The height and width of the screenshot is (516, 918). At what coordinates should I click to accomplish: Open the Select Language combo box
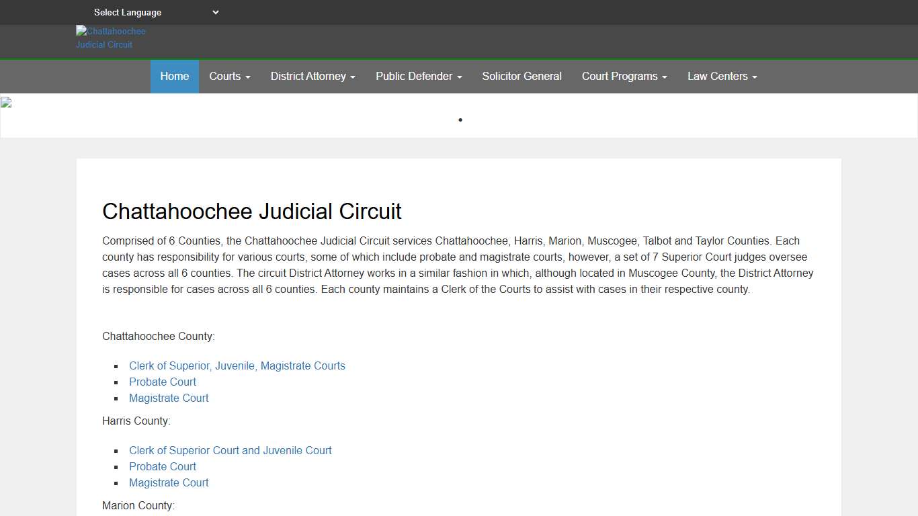155,12
